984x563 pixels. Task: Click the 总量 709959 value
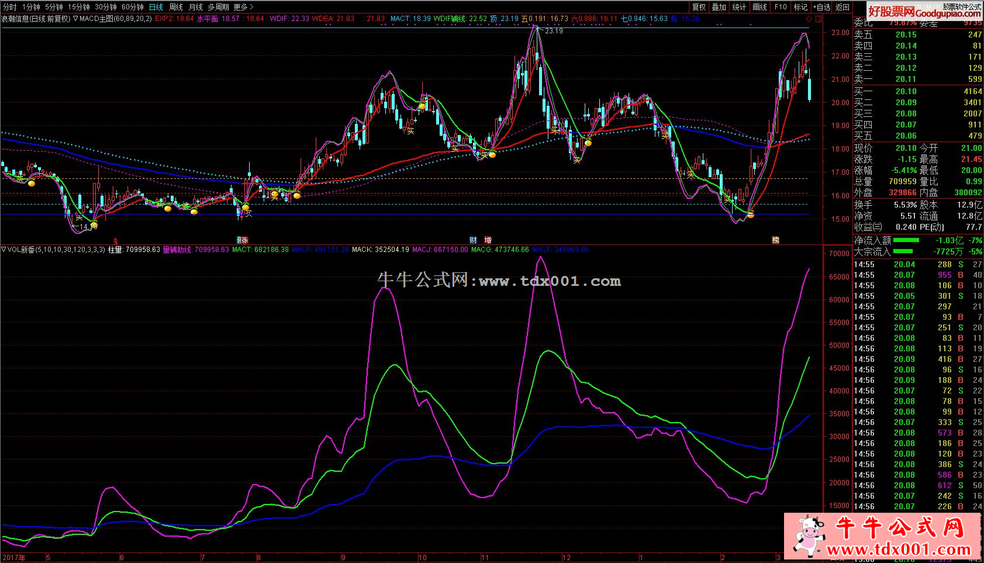click(902, 181)
